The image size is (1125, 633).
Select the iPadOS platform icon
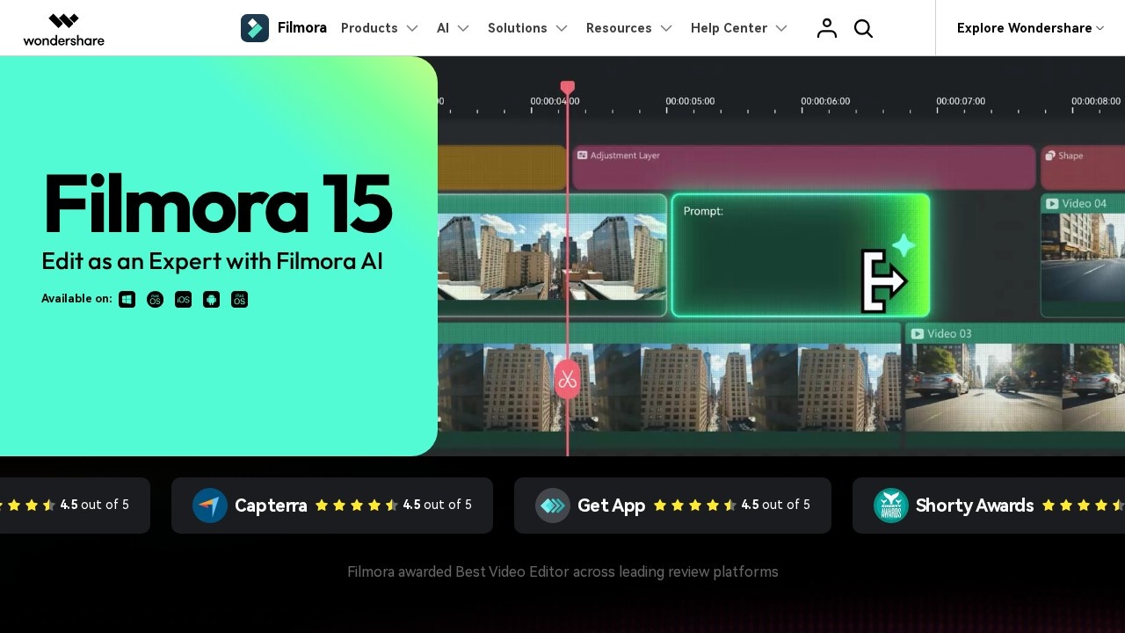(240, 300)
